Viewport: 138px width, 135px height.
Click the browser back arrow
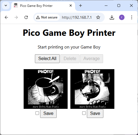tap(6, 17)
